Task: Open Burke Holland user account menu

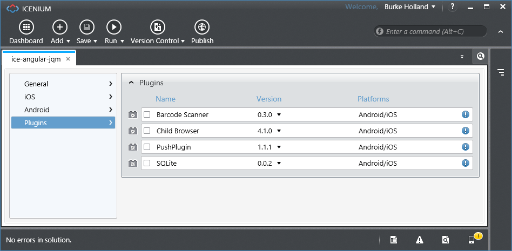Action: [409, 7]
